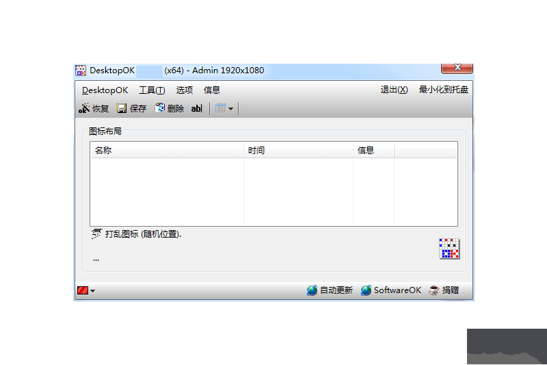Click the '...' status text under the list
This screenshot has width=547, height=365.
[96, 260]
